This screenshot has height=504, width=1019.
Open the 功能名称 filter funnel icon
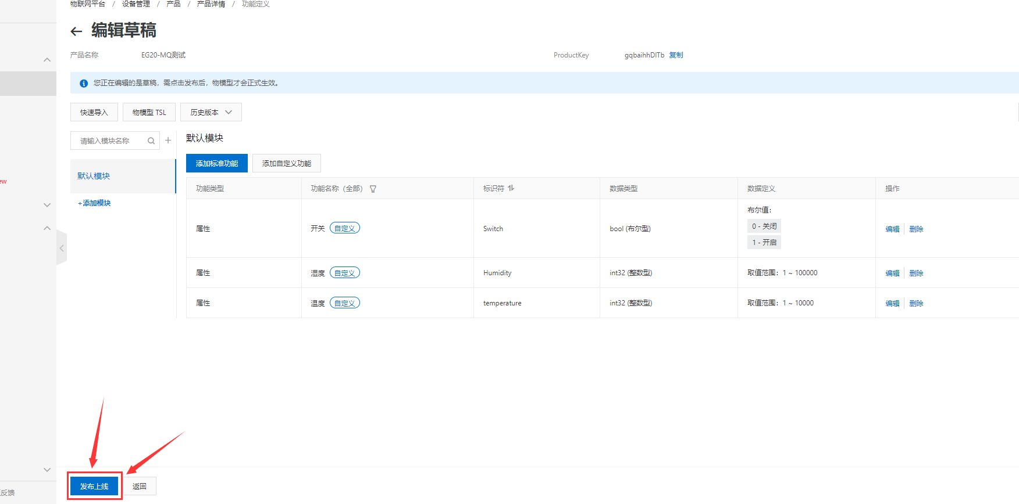pyautogui.click(x=373, y=189)
